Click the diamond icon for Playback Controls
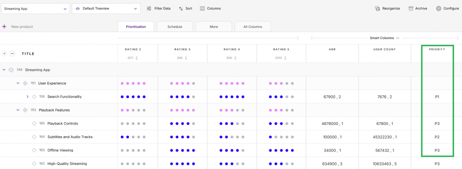The image size is (462, 169). (34, 124)
